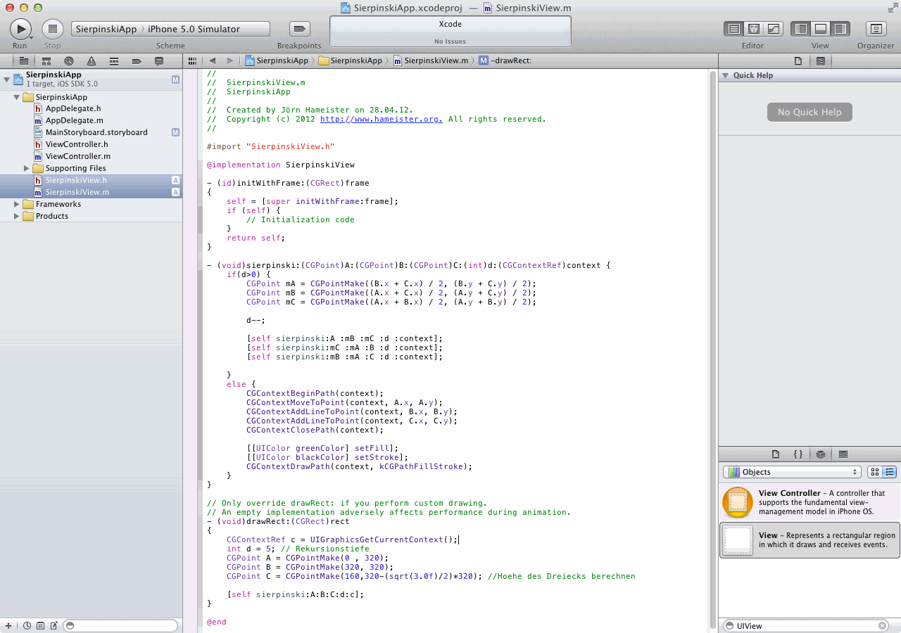Click the Stop button
901x633 pixels.
[x=52, y=29]
